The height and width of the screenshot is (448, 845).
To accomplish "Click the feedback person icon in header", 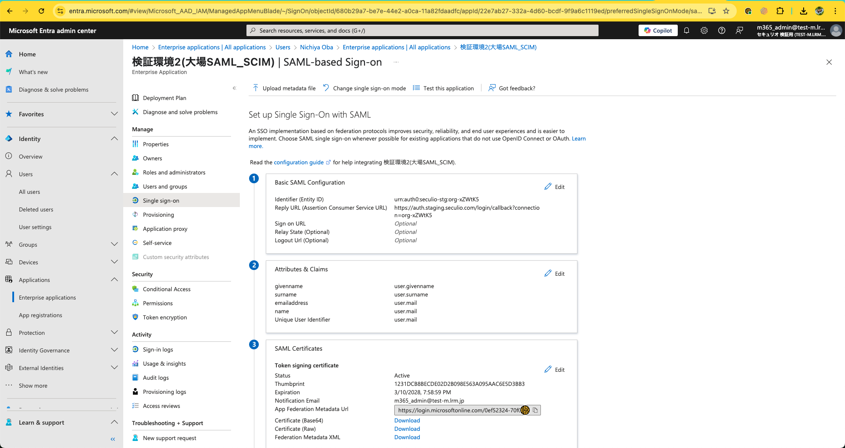I will tap(739, 30).
